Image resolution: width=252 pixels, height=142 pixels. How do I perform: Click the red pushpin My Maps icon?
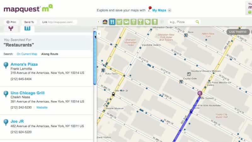click(150, 9)
